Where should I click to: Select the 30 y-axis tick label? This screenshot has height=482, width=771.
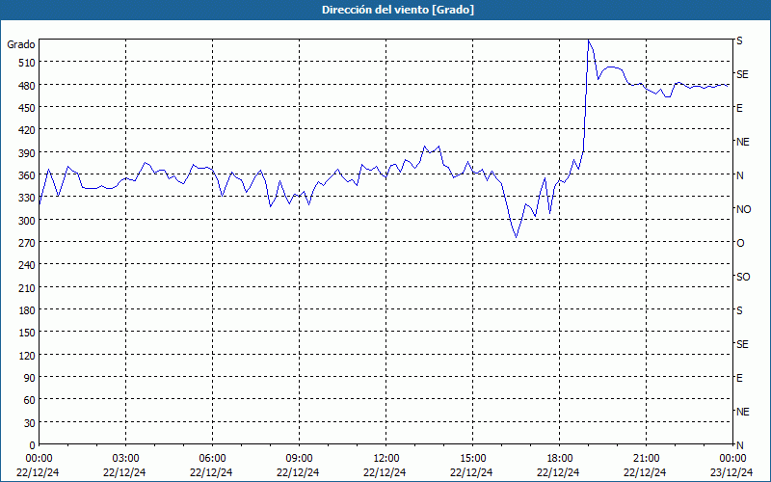click(x=29, y=423)
